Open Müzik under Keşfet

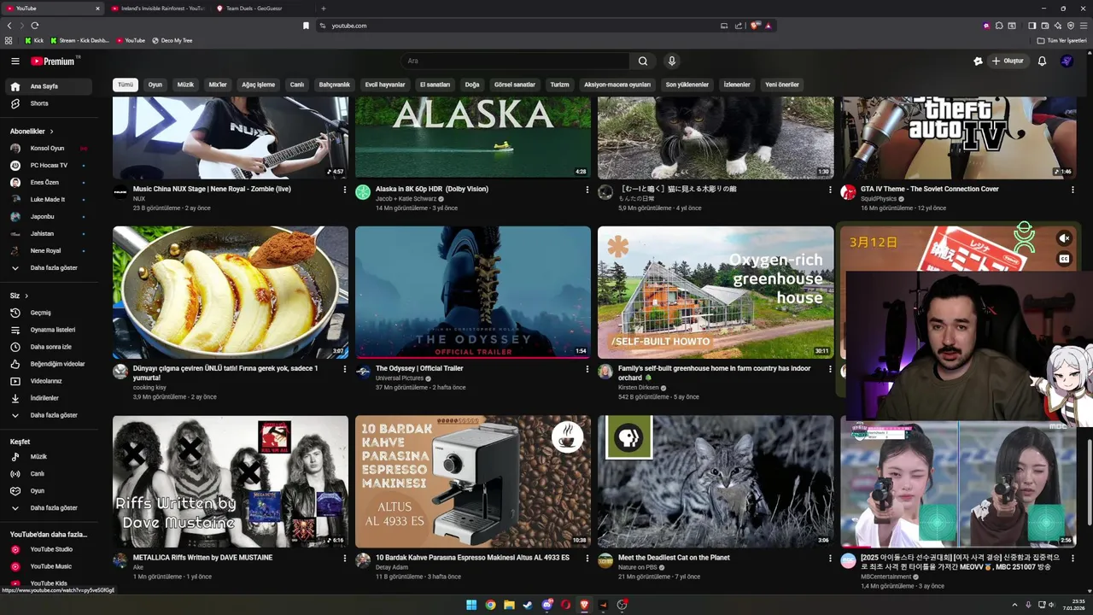coord(50,457)
